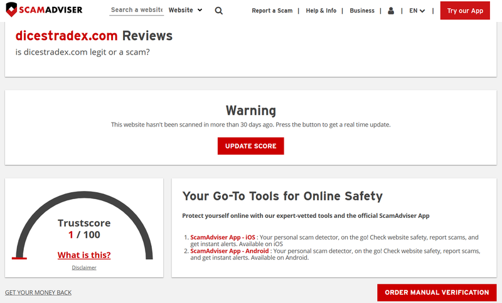Follow the ScamAdviser App - iOS link

pos(223,237)
